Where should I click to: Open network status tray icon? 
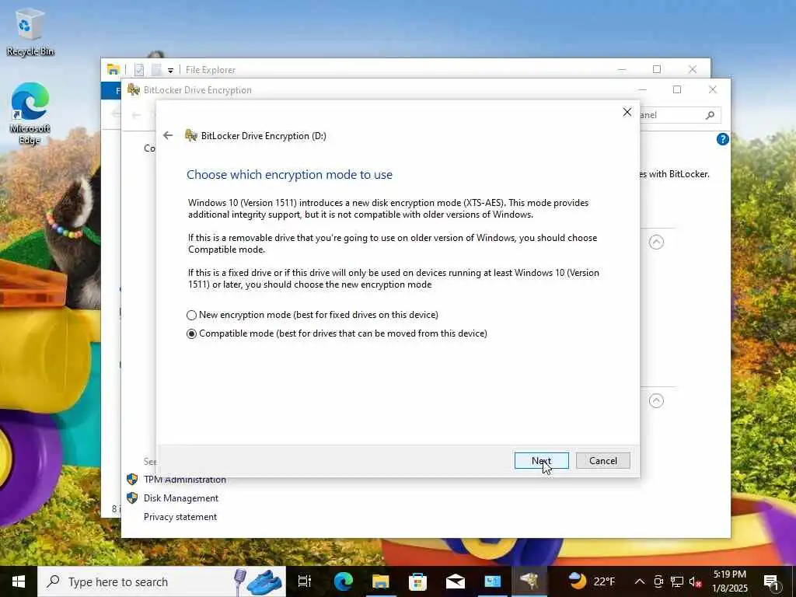[677, 581]
